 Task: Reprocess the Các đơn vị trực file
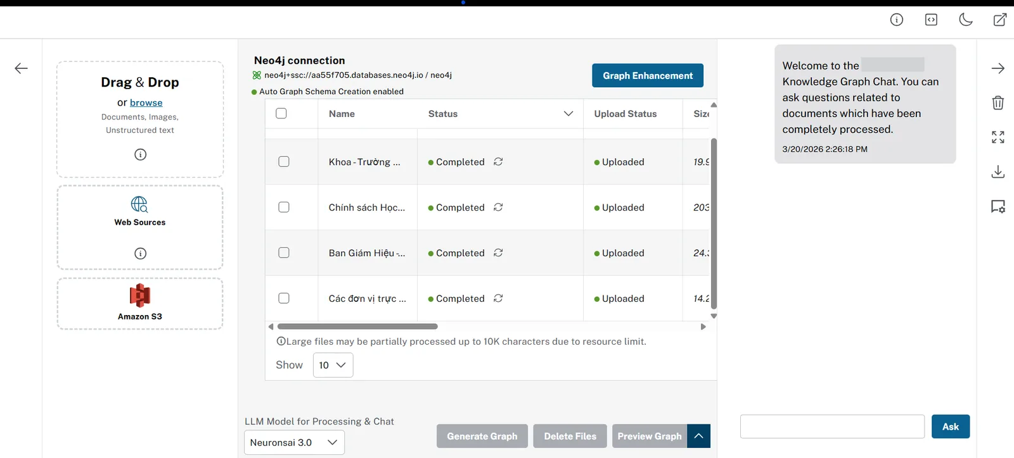[498, 299]
